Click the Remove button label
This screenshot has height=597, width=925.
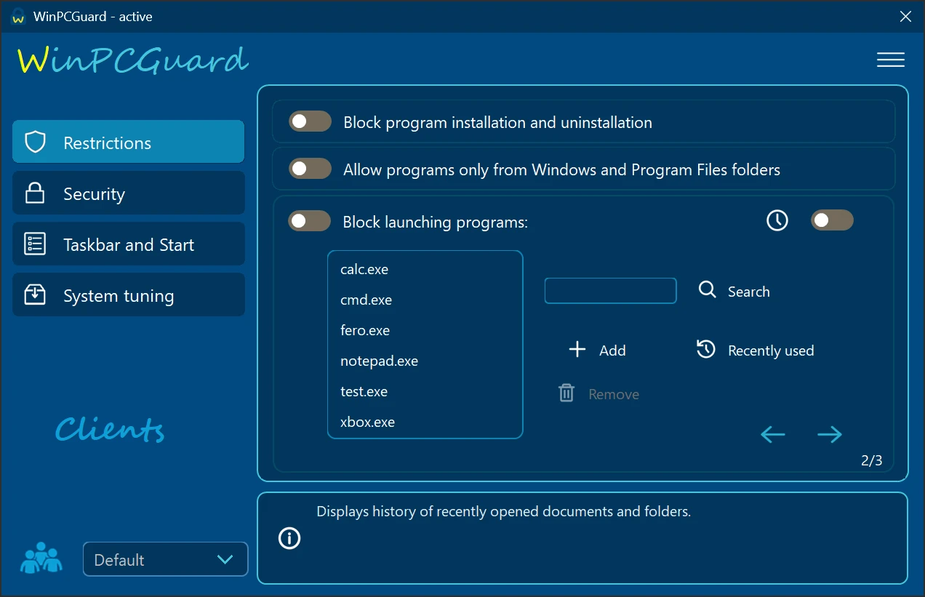tap(614, 394)
